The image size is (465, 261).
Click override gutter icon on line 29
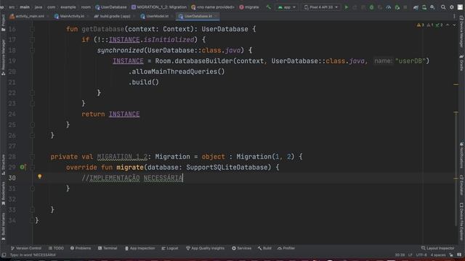coord(23,167)
